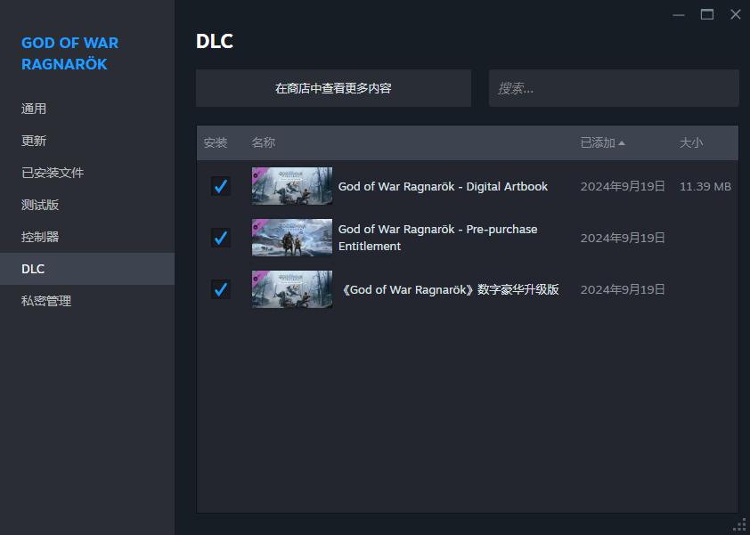
Task: Toggle install checkbox for Pre-purchase Entitlement
Action: 221,238
